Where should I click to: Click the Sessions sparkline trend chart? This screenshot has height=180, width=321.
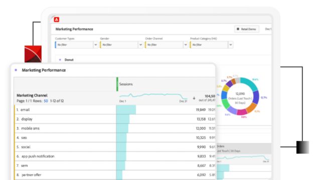click(x=153, y=95)
